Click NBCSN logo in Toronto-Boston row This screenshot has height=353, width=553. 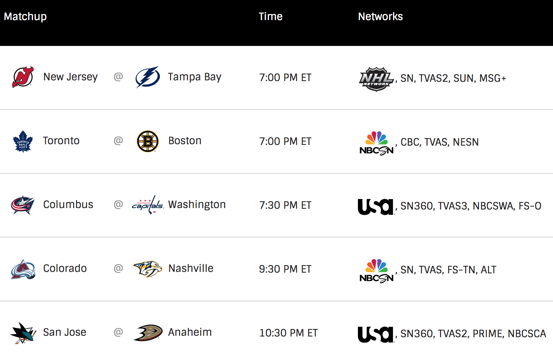[x=376, y=143]
